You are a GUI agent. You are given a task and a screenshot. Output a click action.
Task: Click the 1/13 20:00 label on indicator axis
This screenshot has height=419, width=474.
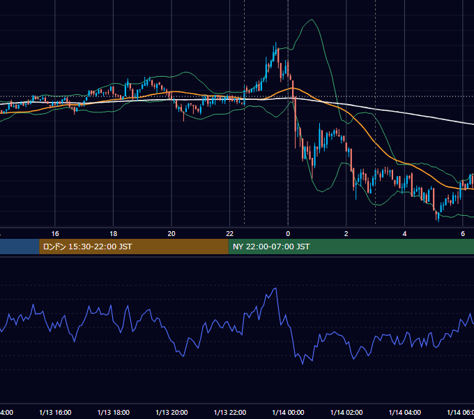point(171,412)
